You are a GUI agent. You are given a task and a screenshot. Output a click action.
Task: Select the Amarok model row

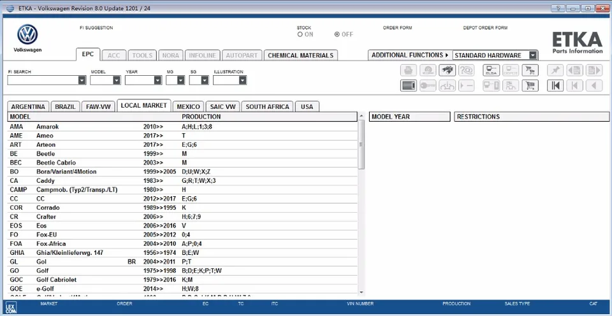(182, 127)
